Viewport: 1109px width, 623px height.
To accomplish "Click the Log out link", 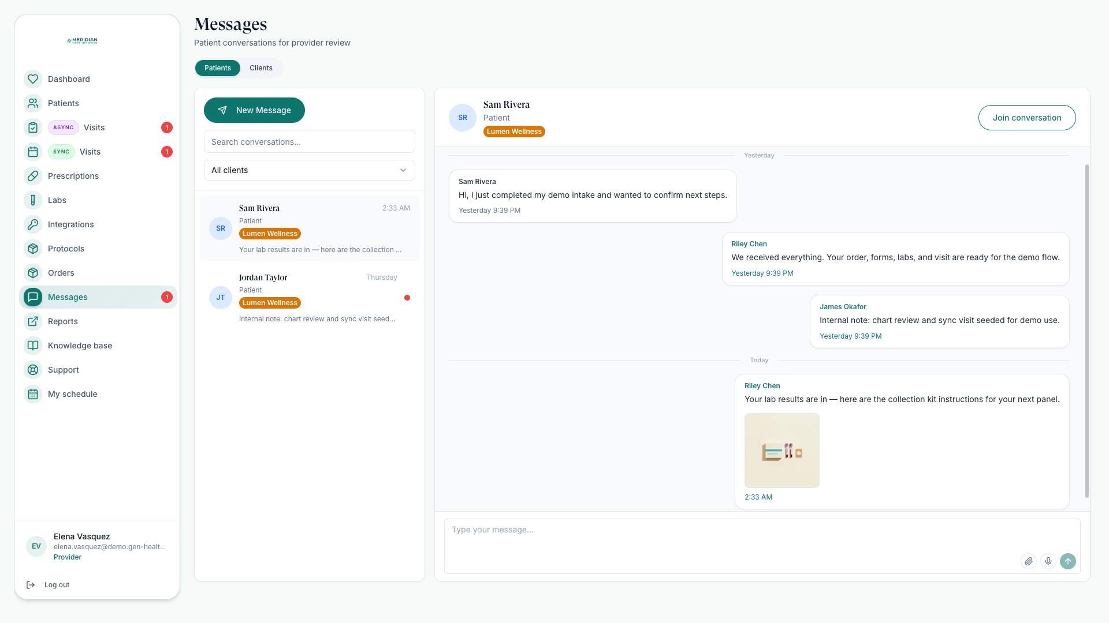I will (x=57, y=585).
